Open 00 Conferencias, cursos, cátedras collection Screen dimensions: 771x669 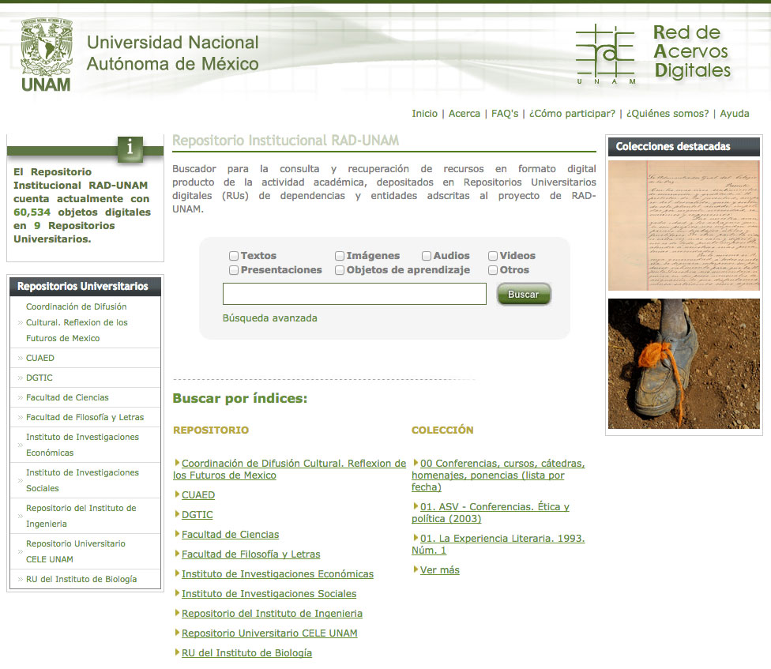pos(498,475)
